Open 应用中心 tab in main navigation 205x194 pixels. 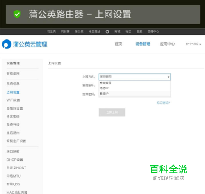[x=167, y=44]
